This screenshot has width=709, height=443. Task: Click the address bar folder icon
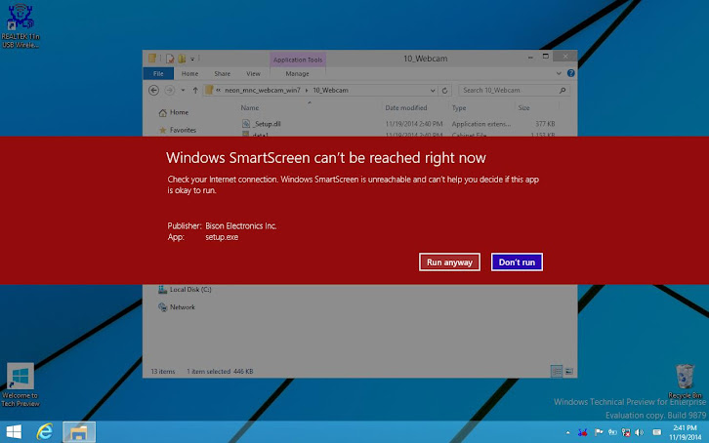209,90
